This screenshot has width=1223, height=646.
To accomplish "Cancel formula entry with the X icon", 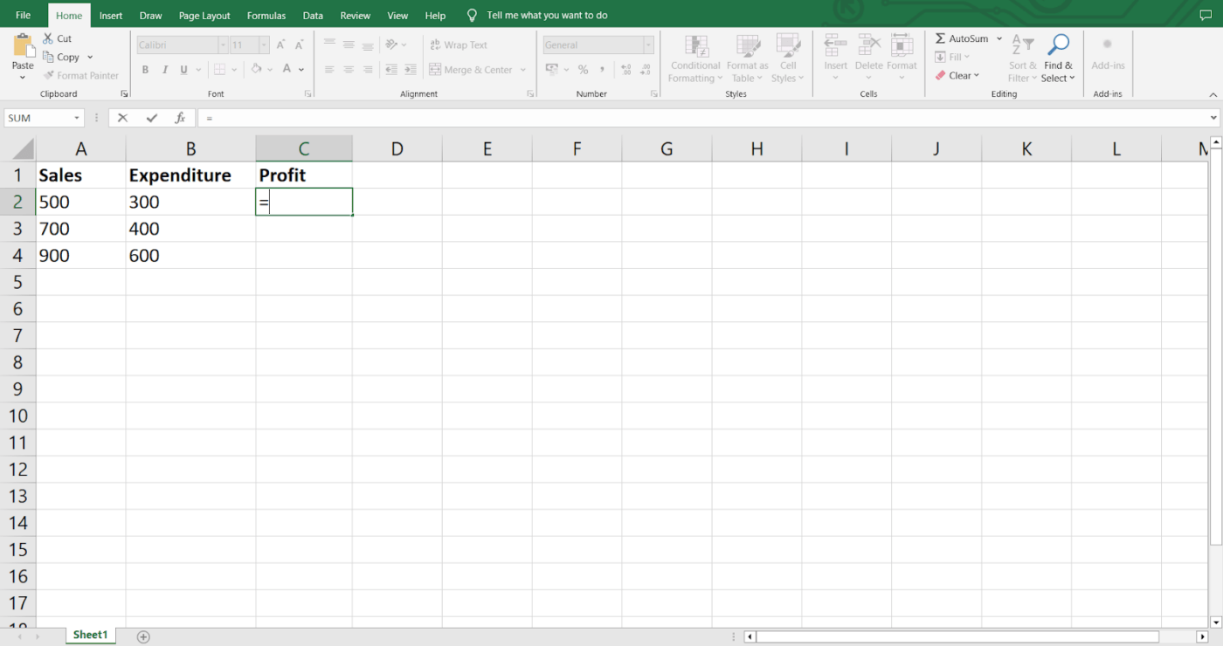I will [122, 118].
